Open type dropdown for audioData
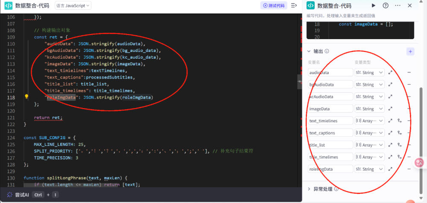The image size is (427, 203). coord(369,72)
